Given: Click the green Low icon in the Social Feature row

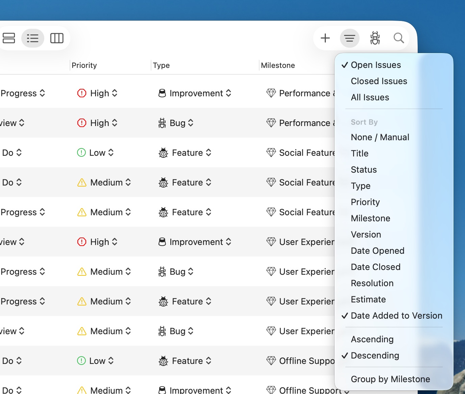Looking at the screenshot, I should 81,153.
